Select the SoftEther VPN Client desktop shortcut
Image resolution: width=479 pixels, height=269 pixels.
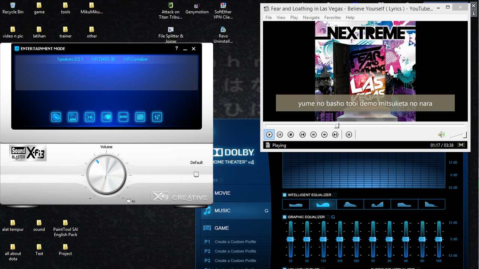coord(223,11)
